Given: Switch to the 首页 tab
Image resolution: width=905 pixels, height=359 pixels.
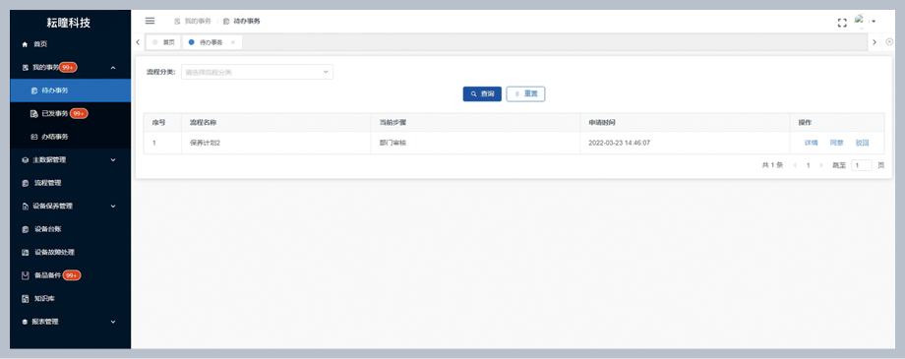Looking at the screenshot, I should point(164,42).
